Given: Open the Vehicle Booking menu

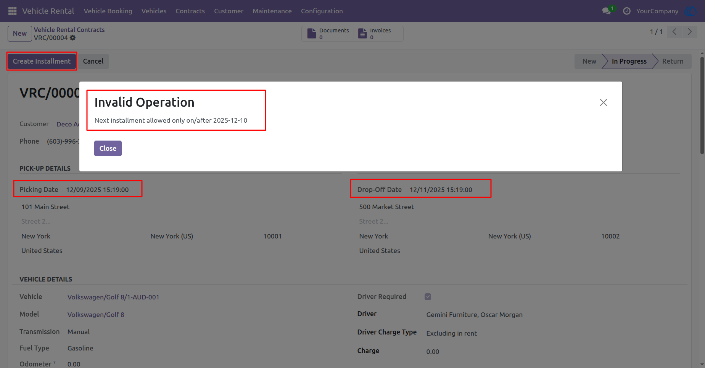Looking at the screenshot, I should pos(108,11).
